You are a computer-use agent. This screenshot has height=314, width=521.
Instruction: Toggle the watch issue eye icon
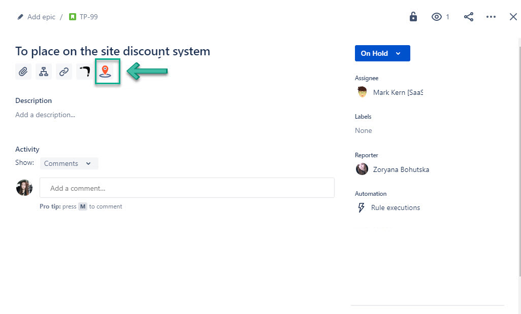(x=437, y=17)
